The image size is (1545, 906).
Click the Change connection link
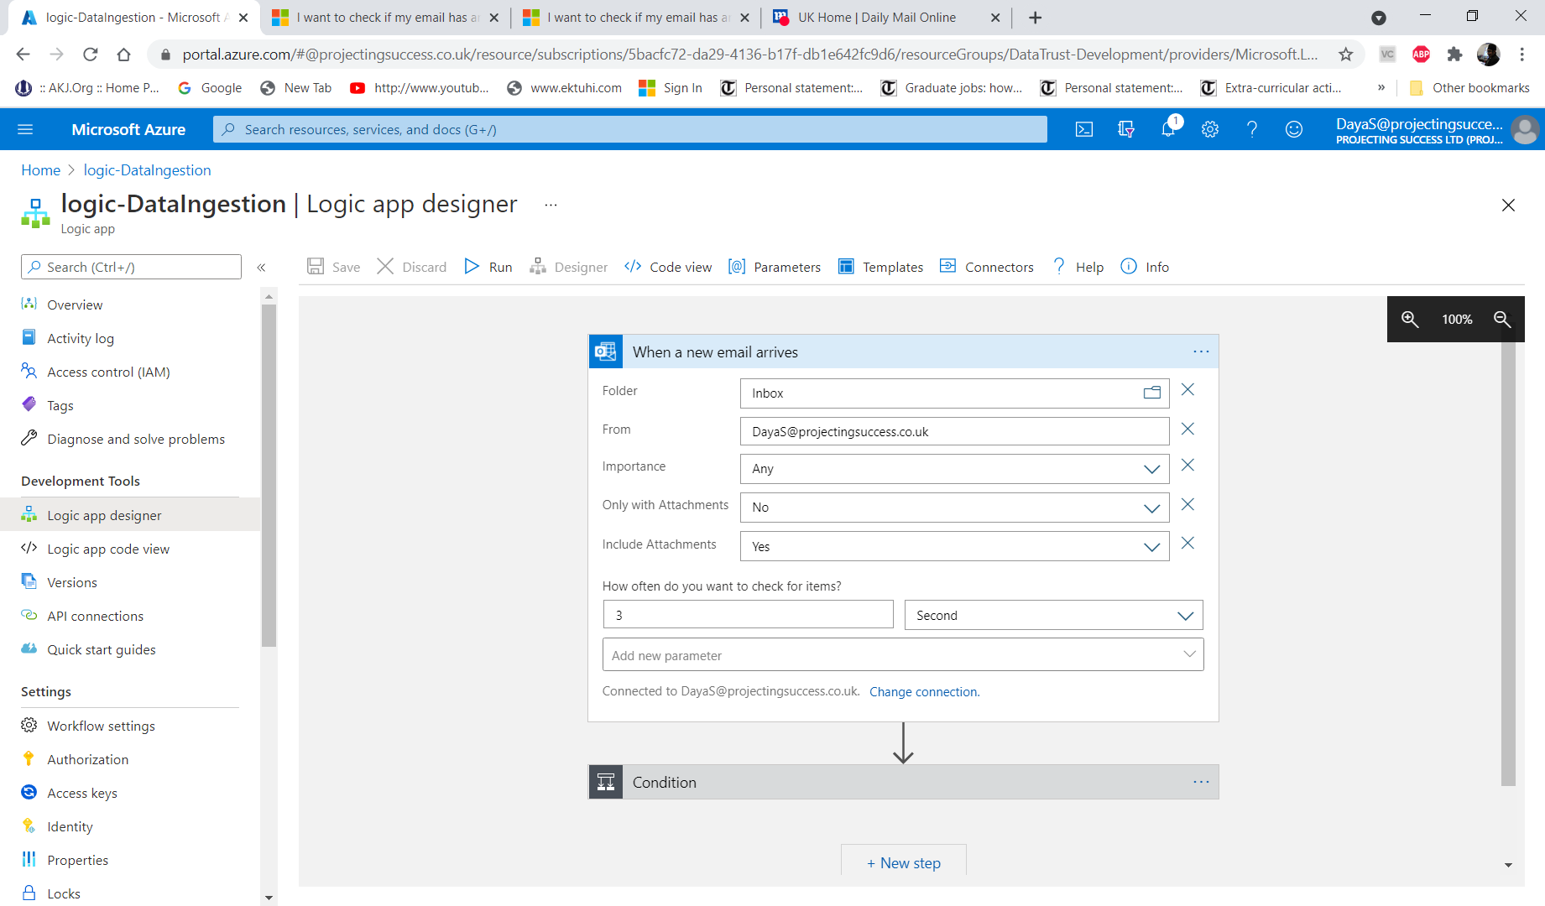[x=924, y=692]
